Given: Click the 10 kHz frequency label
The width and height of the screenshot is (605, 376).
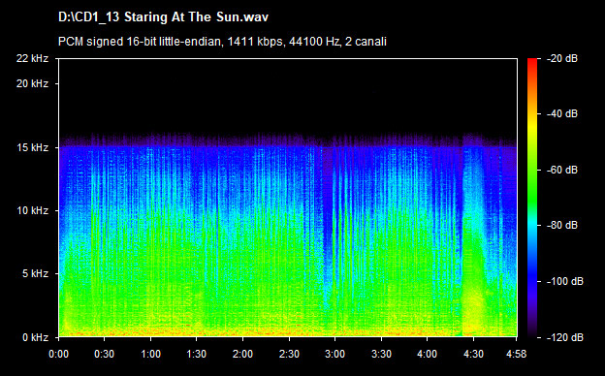Looking at the screenshot, I should pyautogui.click(x=32, y=211).
